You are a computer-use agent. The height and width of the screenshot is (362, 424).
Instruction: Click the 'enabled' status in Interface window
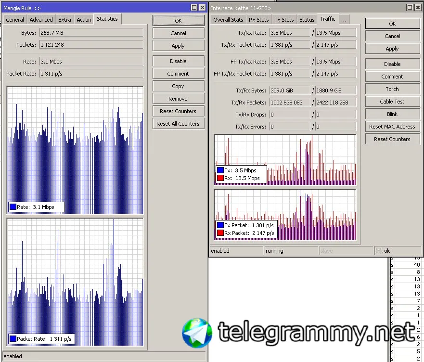220,251
